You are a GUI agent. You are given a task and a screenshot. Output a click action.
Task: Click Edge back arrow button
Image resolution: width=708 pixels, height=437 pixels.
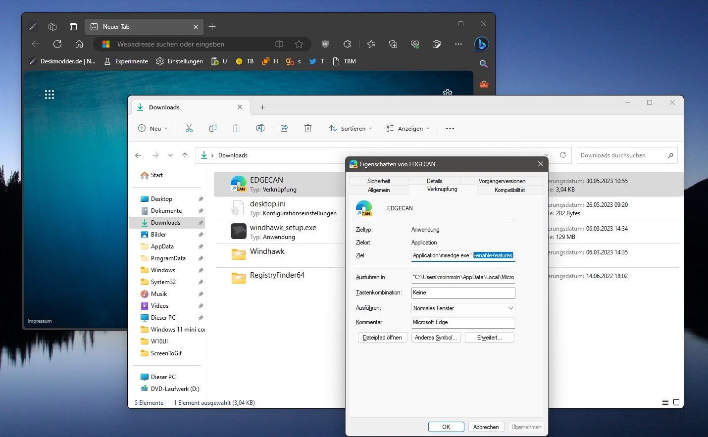[36, 44]
